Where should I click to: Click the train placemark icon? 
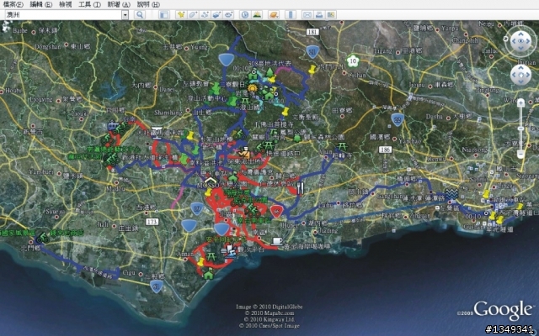coord(112,127)
